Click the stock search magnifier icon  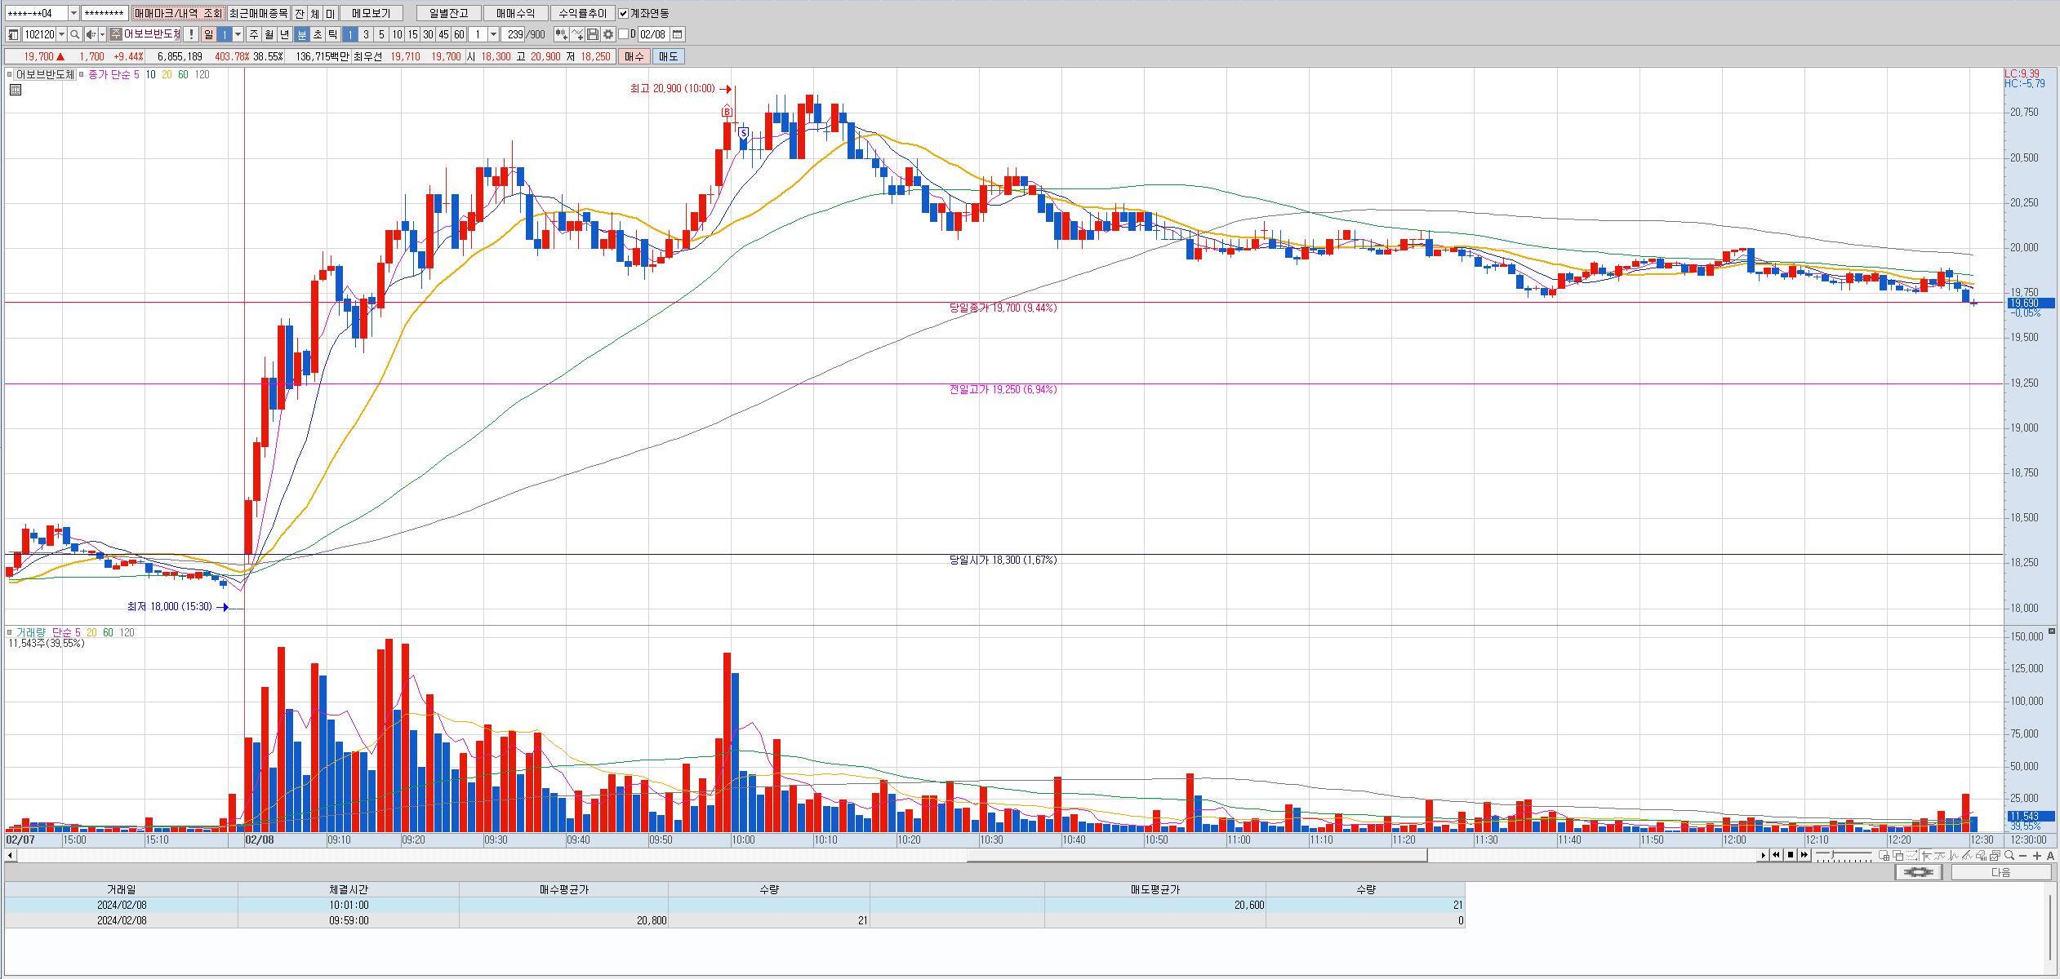pos(74,34)
